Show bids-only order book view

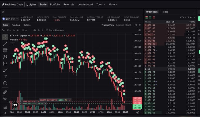[150, 17]
